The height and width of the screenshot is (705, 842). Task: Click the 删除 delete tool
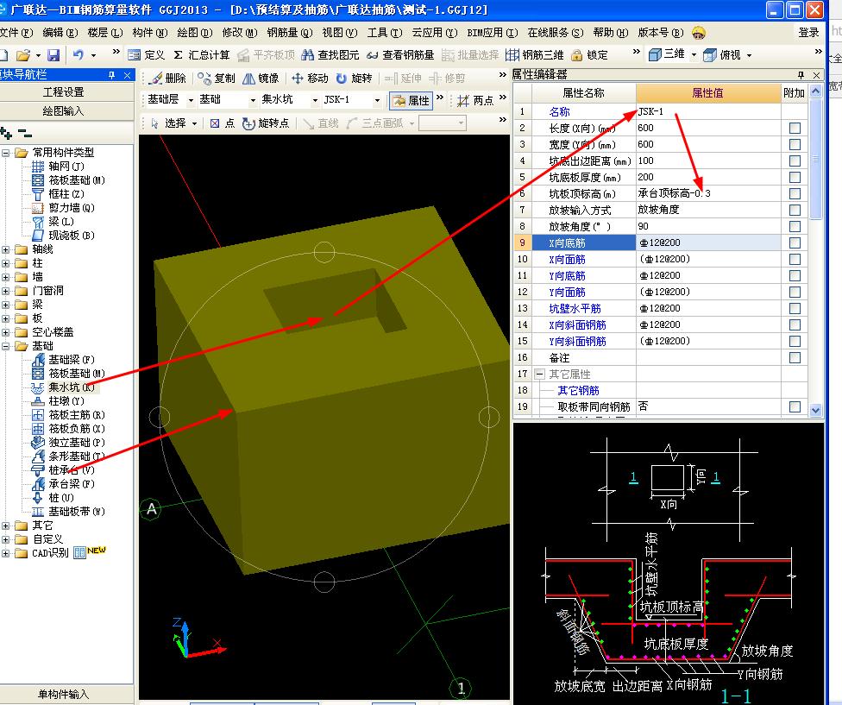167,79
